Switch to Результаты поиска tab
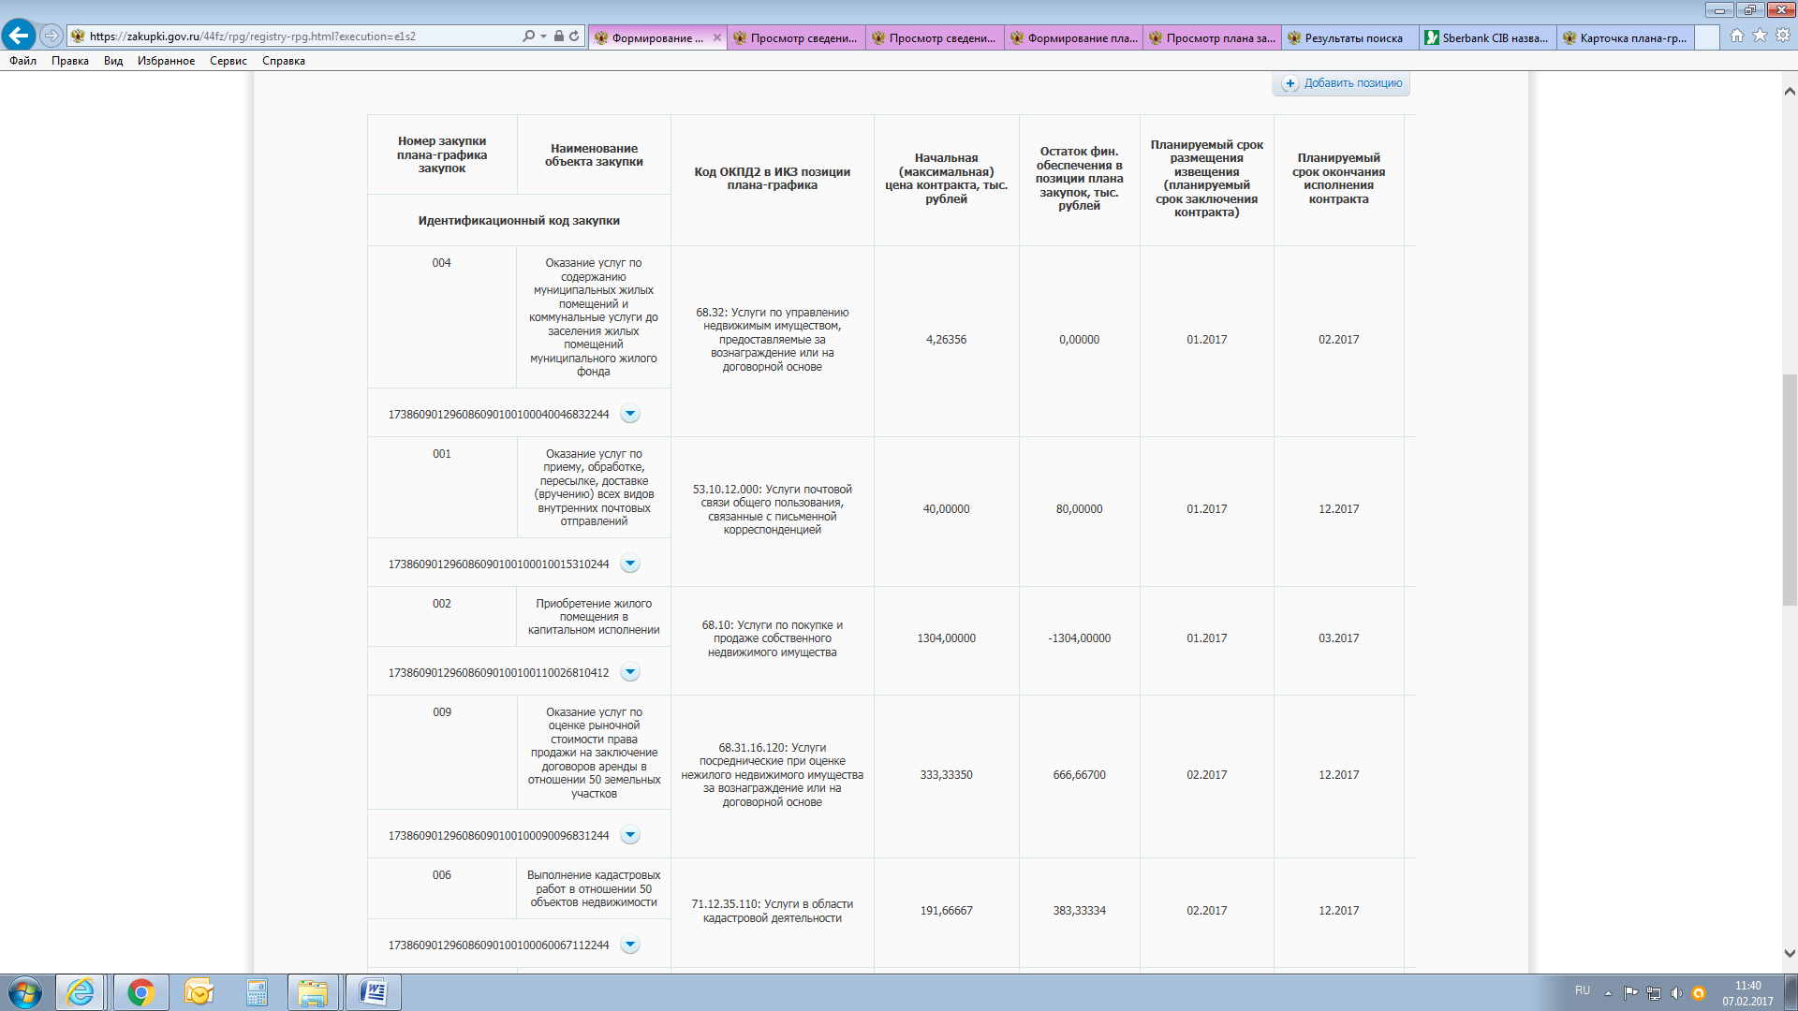The width and height of the screenshot is (1798, 1011). (x=1349, y=37)
